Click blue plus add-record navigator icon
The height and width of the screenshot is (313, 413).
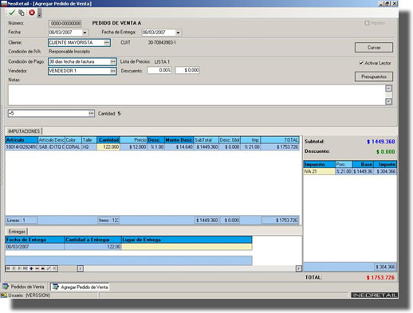[31, 268]
